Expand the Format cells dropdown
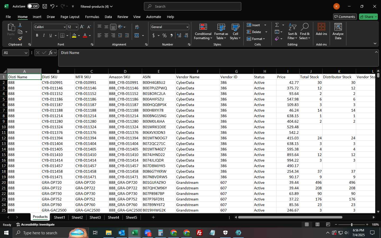 click(256, 39)
